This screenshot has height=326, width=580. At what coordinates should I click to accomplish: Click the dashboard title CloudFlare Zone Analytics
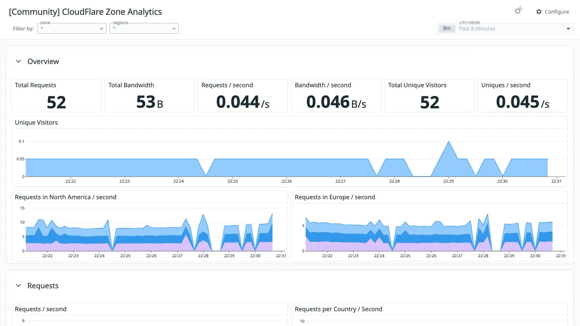click(85, 12)
